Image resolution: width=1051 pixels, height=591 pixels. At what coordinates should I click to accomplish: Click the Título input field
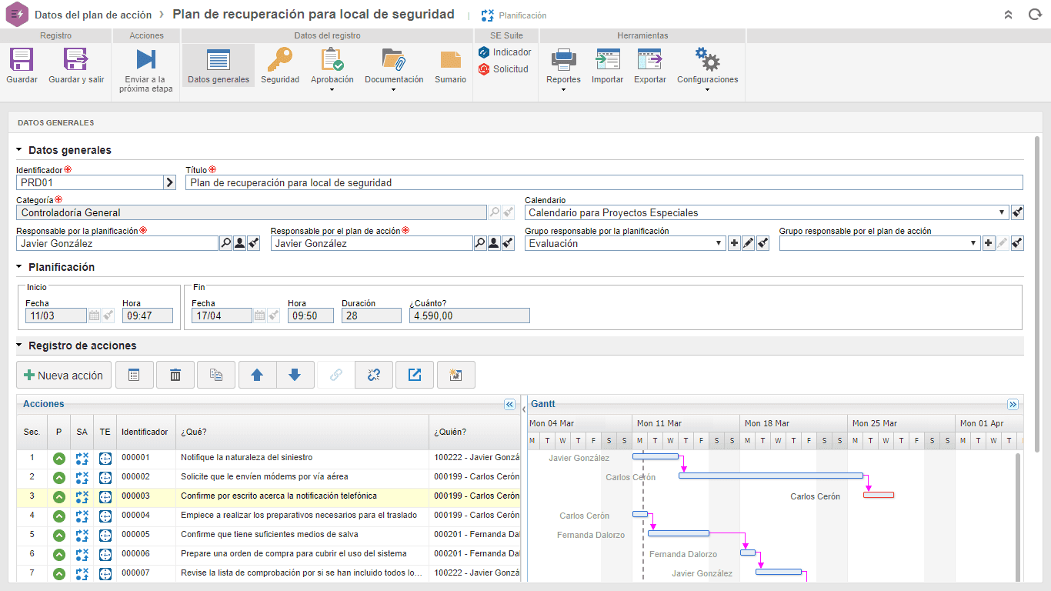(x=604, y=182)
